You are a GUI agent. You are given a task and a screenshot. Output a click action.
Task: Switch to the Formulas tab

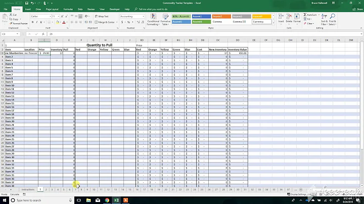pyautogui.click(x=68, y=9)
